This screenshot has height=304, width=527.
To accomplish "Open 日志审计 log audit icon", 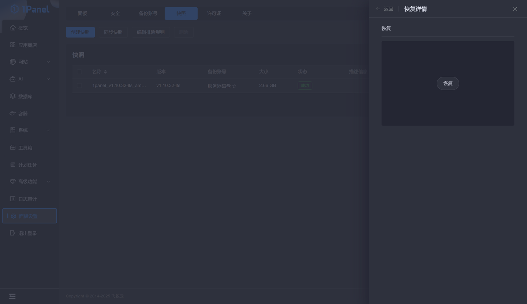I will pos(13,199).
